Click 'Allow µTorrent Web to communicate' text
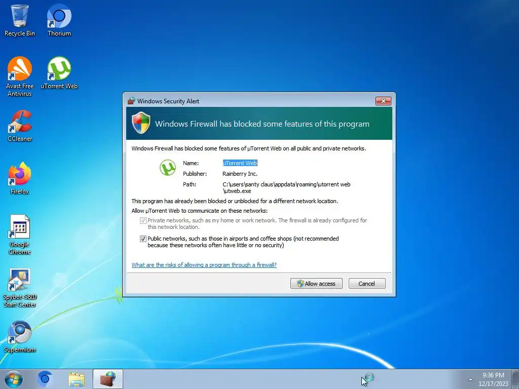 [200, 211]
